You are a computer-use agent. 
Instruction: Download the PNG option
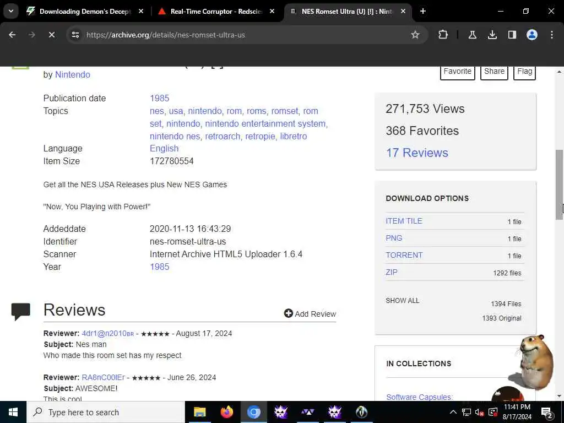point(394,238)
